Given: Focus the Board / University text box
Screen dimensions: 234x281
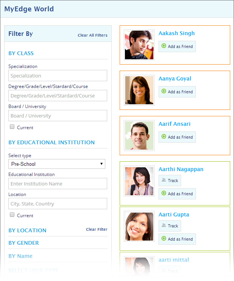Looking at the screenshot, I should click(58, 116).
